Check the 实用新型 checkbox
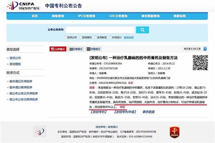The width and height of the screenshot is (215, 143). coord(95,37)
